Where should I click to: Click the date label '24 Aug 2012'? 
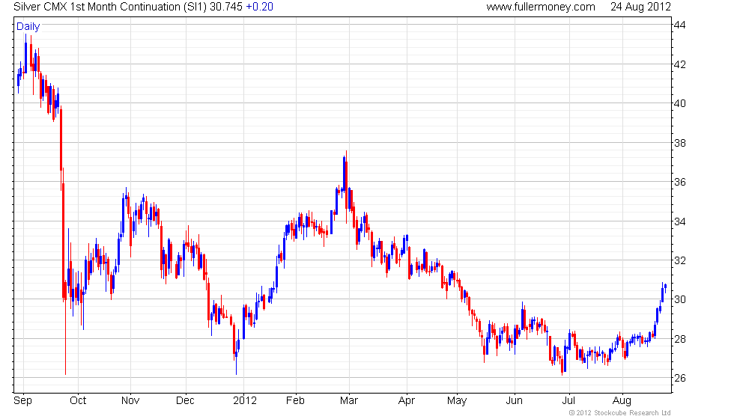[x=640, y=7]
